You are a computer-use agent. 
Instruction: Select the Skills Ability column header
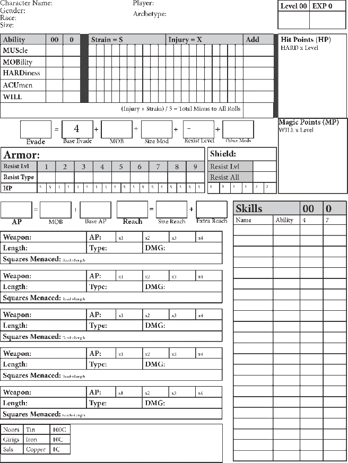point(286,220)
